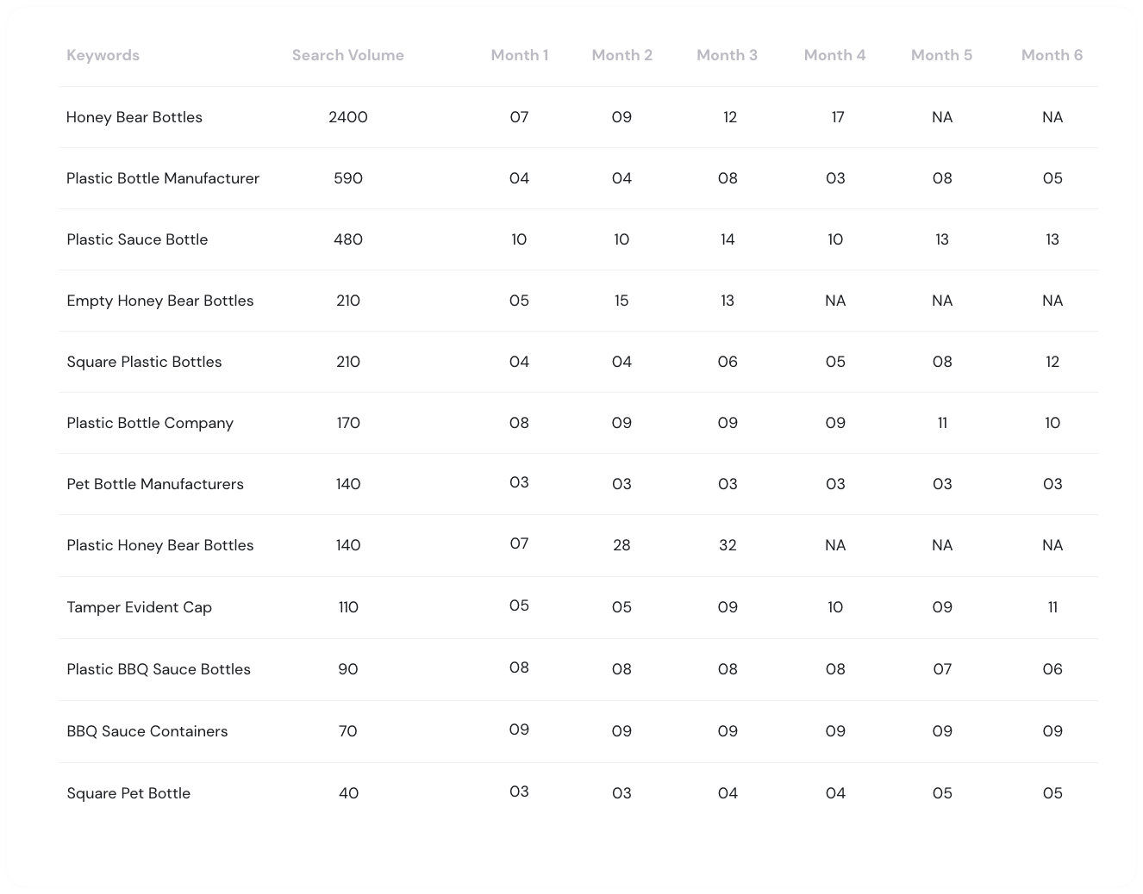The image size is (1143, 894).
Task: Click the Month 6 column header
Action: (1052, 55)
